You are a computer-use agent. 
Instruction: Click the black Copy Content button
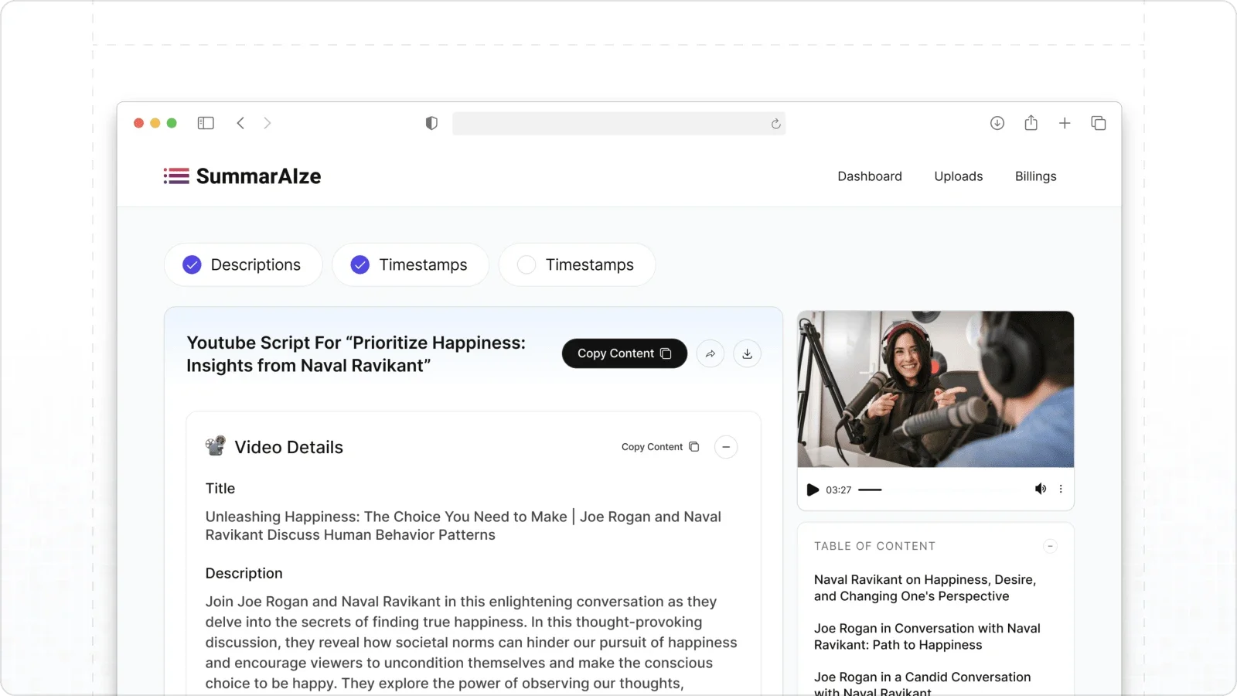point(625,353)
